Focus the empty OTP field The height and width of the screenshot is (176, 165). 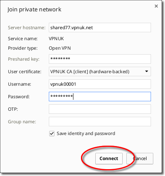click(100, 109)
